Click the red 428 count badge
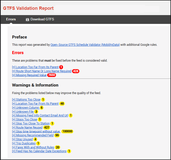Screen dimensions: 171x160 click(76, 71)
